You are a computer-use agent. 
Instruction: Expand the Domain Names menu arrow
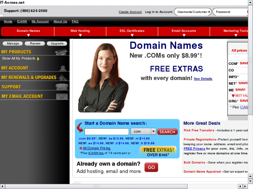[29, 35]
